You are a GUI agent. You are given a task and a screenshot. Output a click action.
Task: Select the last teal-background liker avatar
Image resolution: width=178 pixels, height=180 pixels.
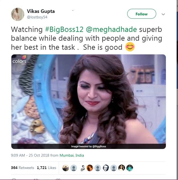[130, 168]
